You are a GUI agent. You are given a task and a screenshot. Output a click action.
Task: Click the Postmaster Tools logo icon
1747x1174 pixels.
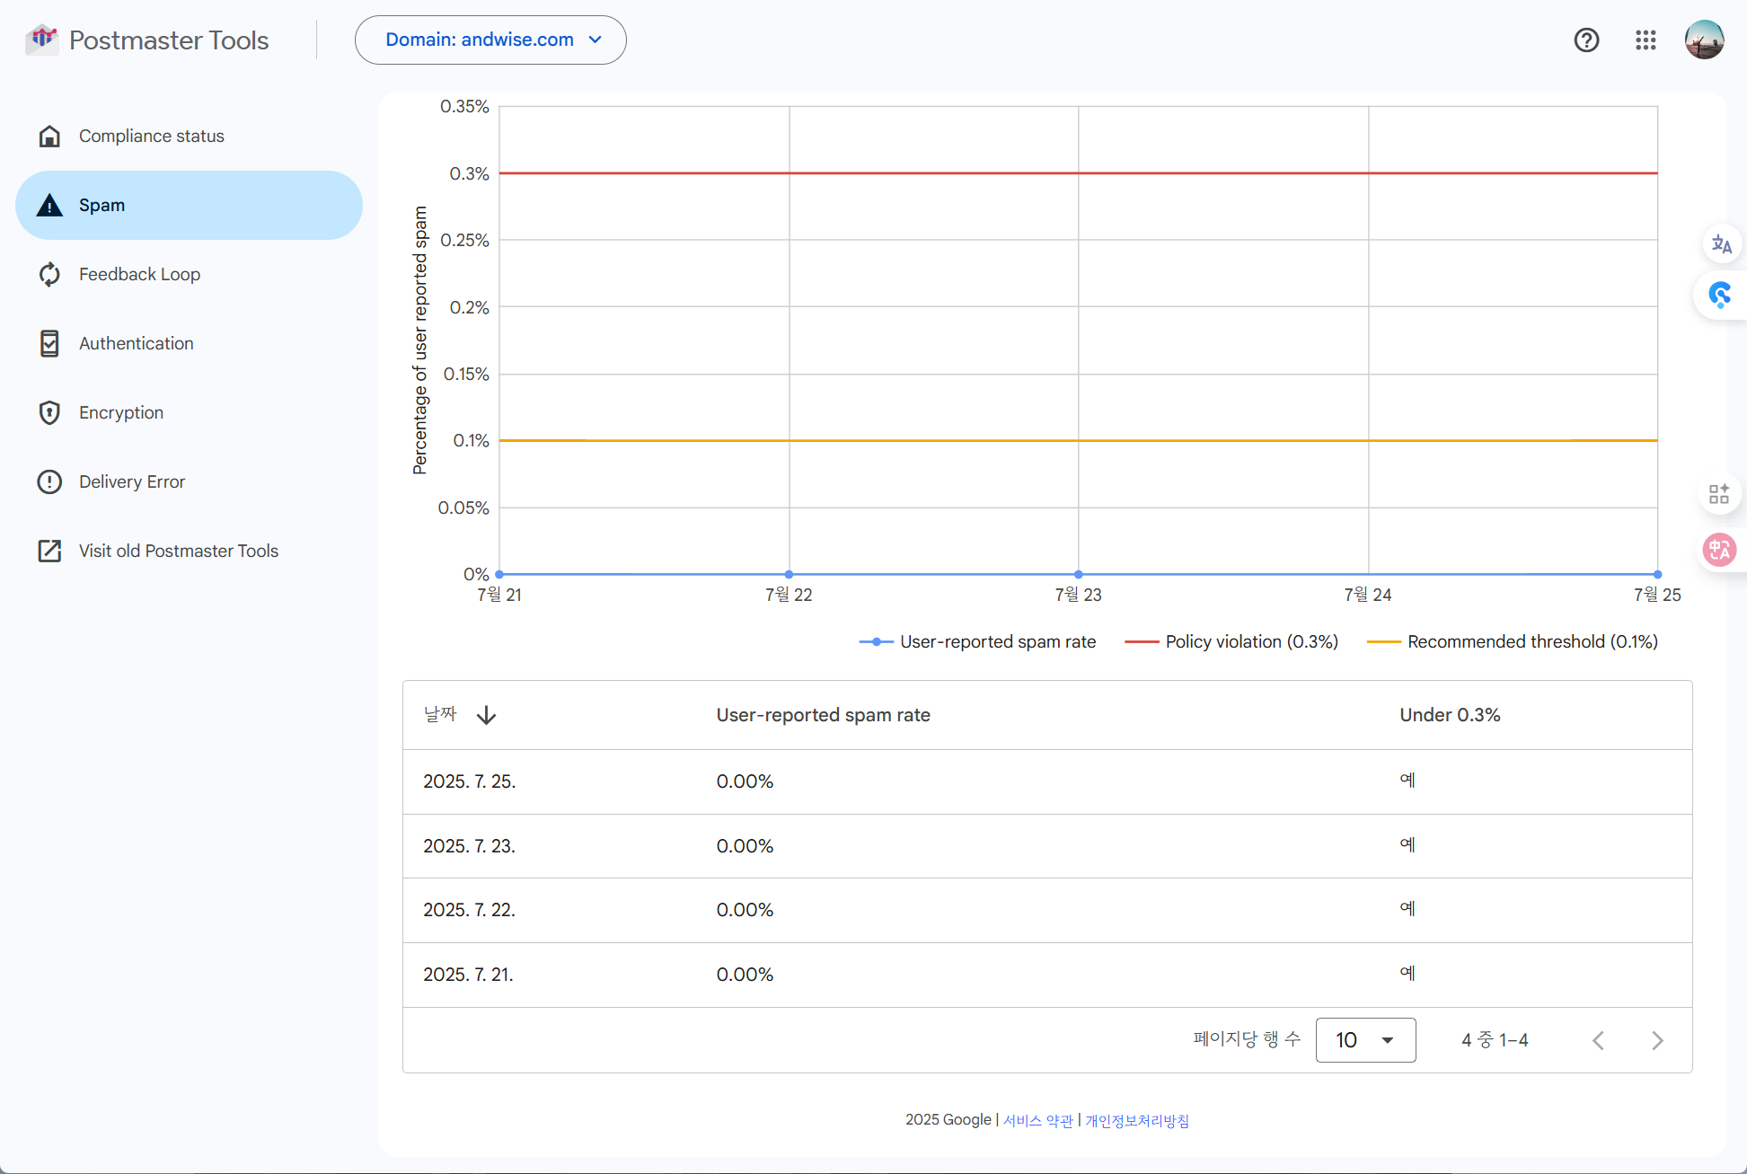(42, 40)
